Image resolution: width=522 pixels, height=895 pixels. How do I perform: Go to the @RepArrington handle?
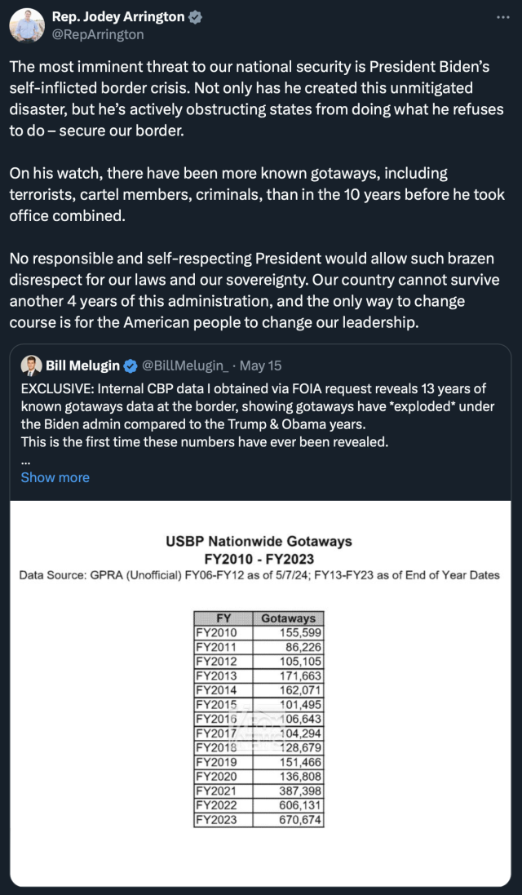(98, 34)
